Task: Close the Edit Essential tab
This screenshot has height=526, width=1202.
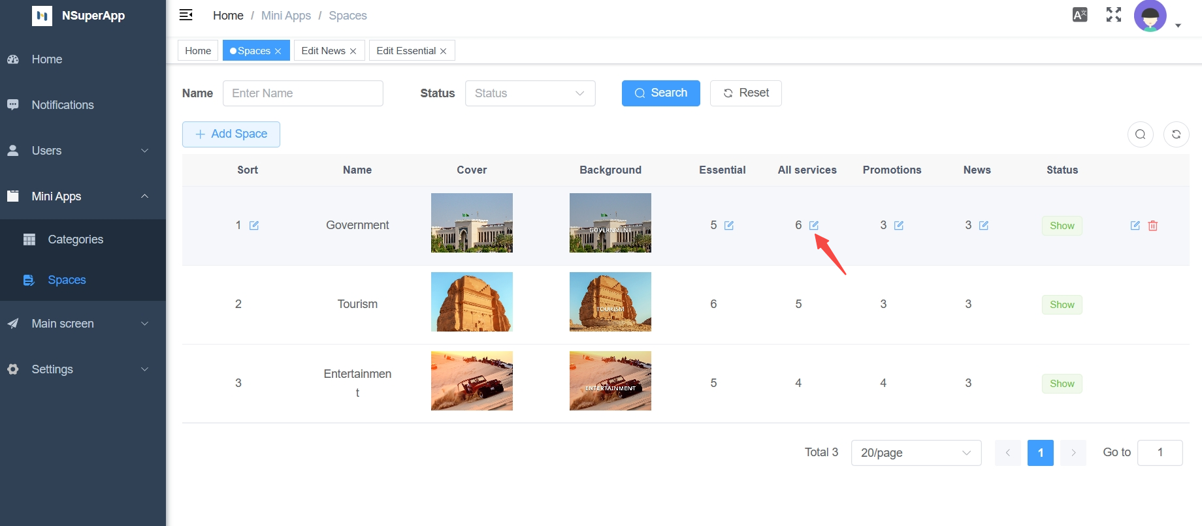Action: coord(444,52)
